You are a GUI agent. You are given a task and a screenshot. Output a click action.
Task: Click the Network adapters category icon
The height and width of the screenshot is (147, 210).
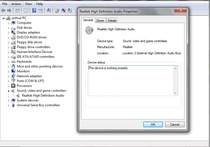(13, 76)
